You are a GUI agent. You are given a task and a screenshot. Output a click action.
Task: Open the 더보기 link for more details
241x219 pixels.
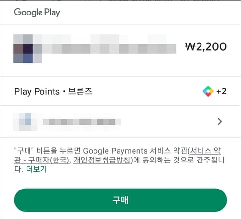pos(37,169)
